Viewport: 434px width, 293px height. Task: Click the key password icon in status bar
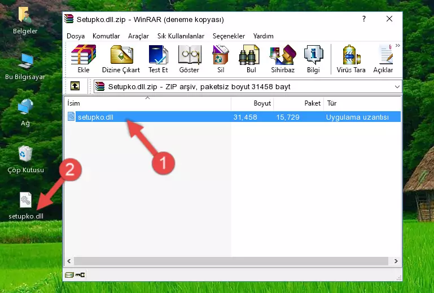80,275
